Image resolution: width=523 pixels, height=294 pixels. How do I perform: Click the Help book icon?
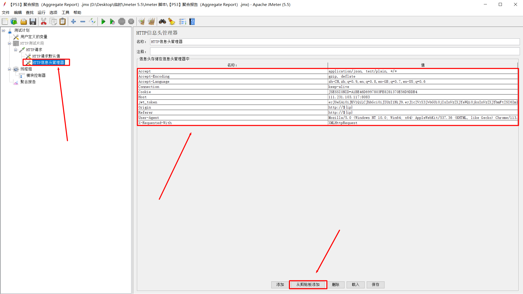[192, 22]
